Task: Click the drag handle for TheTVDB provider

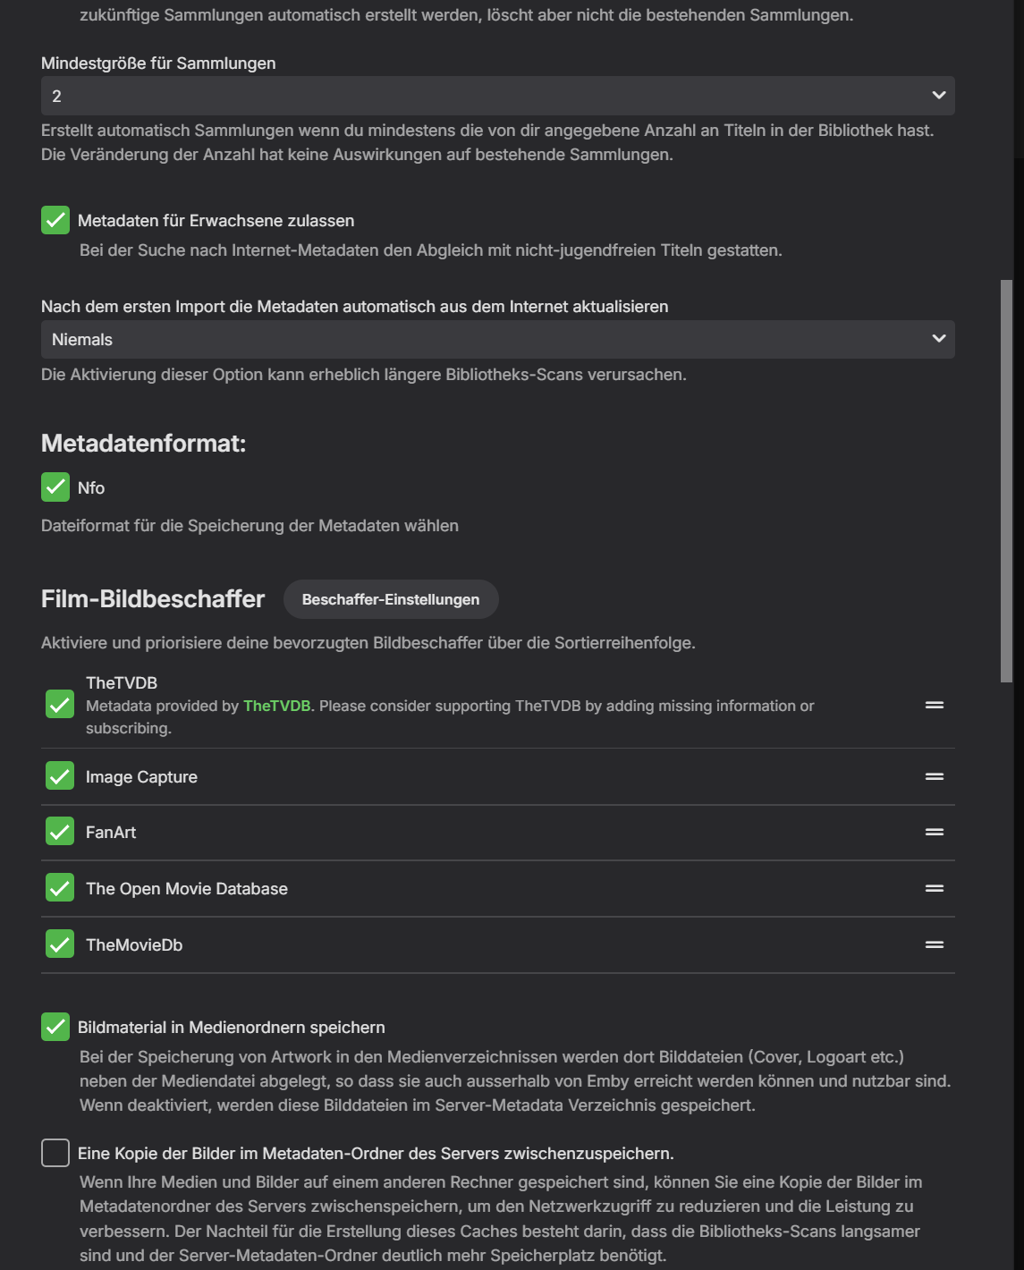Action: coord(935,705)
